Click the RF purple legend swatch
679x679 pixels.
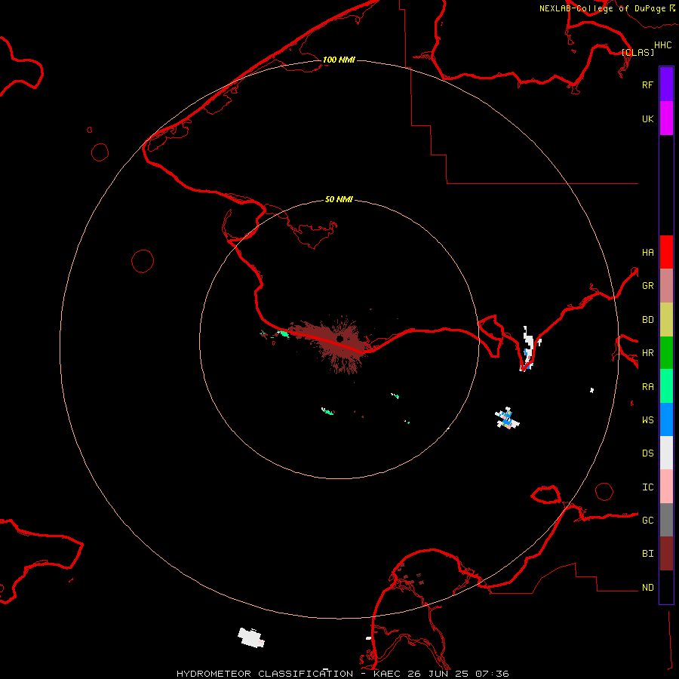666,84
